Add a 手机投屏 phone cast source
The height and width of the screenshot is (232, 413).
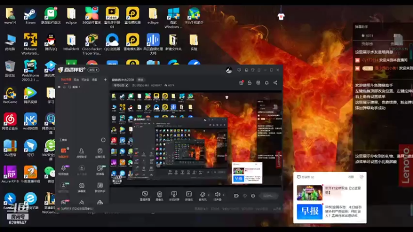[174, 196]
